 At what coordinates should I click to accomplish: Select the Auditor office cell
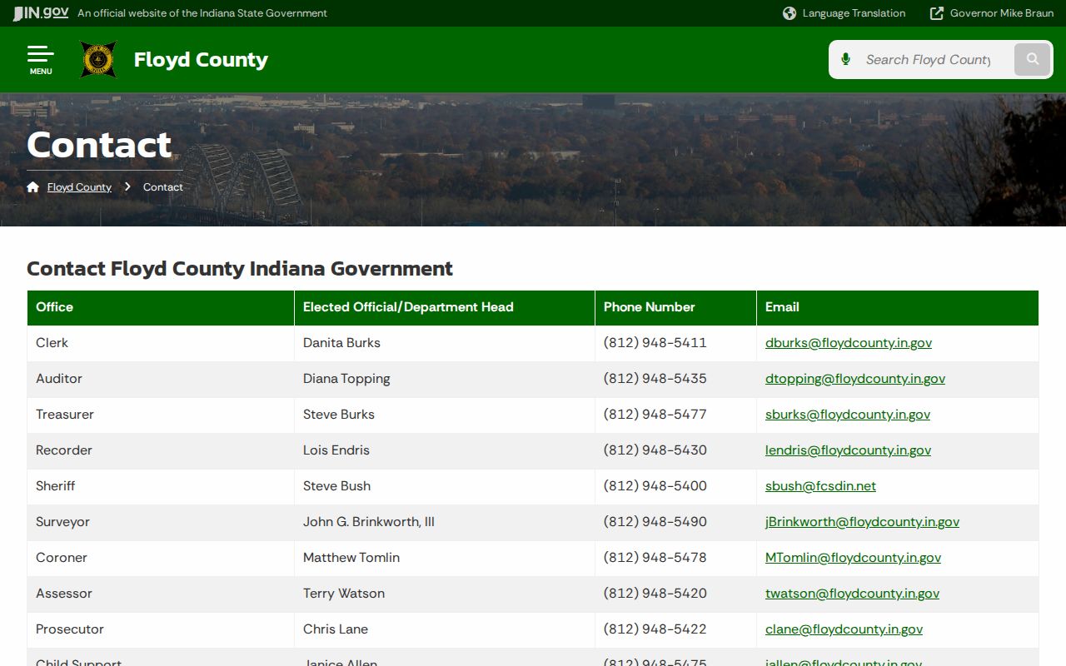161,379
